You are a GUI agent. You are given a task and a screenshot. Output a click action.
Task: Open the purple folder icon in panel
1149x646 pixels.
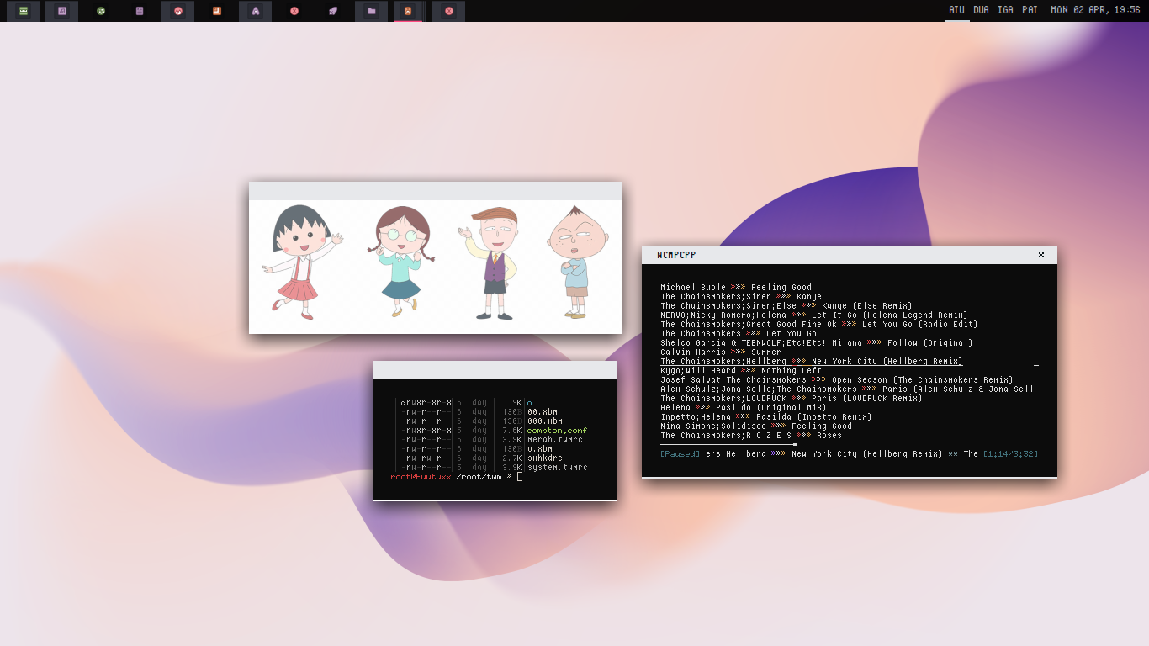tap(372, 11)
